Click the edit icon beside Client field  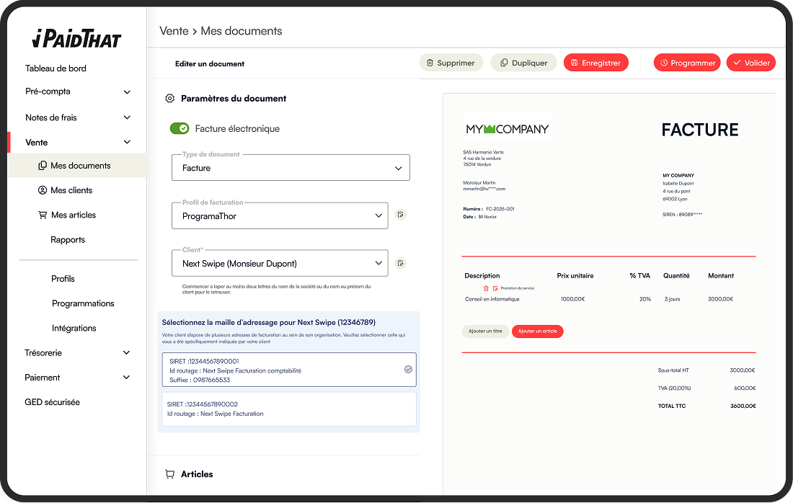[x=401, y=263]
